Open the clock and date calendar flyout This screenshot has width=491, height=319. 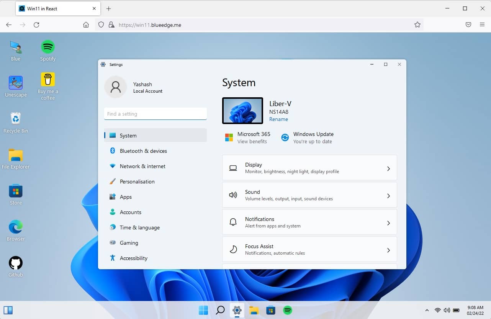tap(475, 310)
